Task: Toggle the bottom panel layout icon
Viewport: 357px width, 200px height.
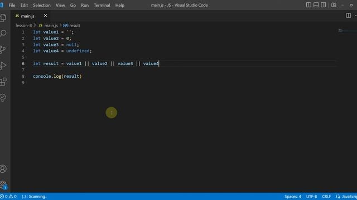Action: (x=316, y=5)
